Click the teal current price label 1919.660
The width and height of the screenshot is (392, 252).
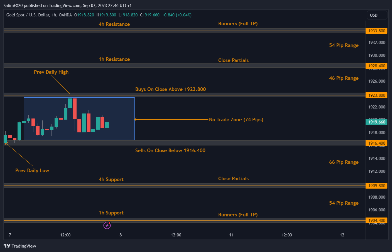[x=376, y=122]
